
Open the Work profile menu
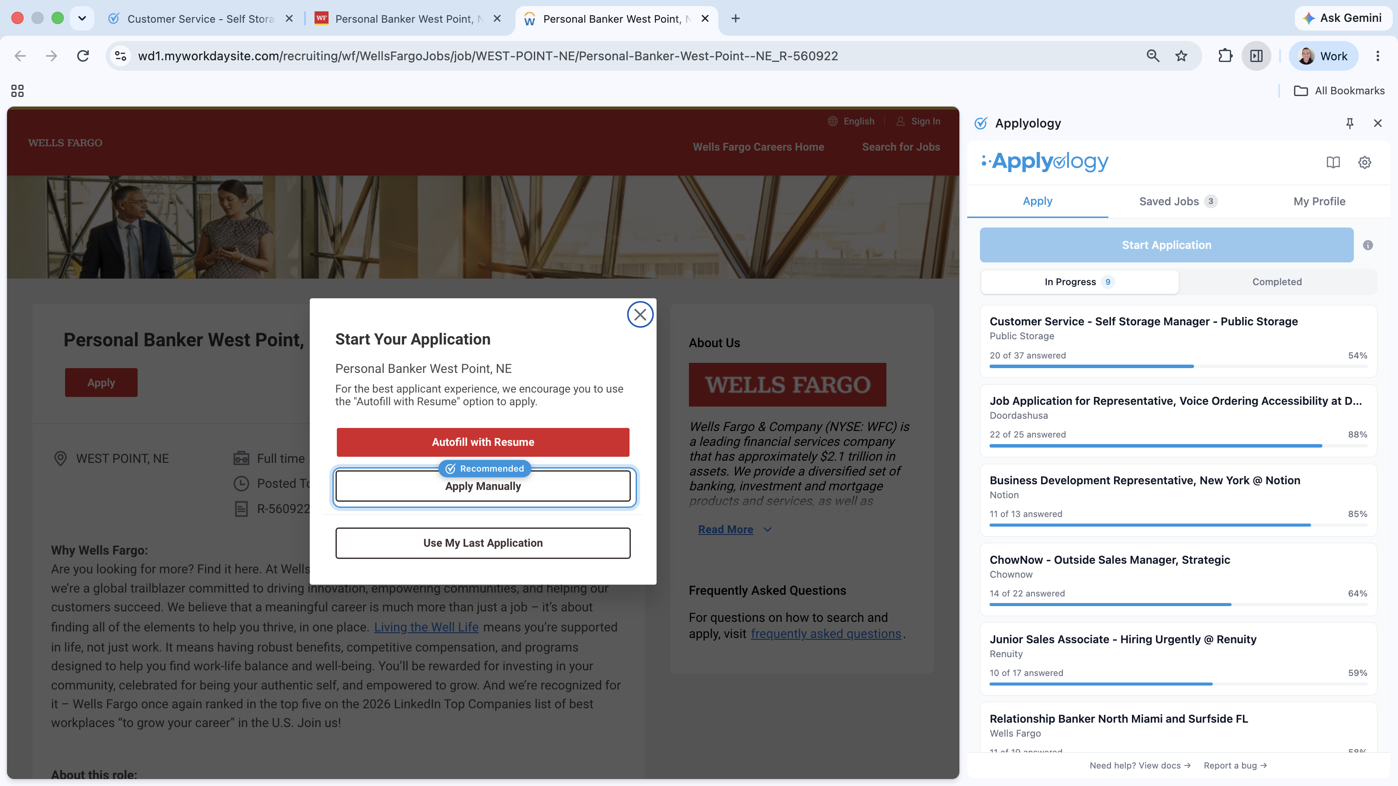point(1323,56)
